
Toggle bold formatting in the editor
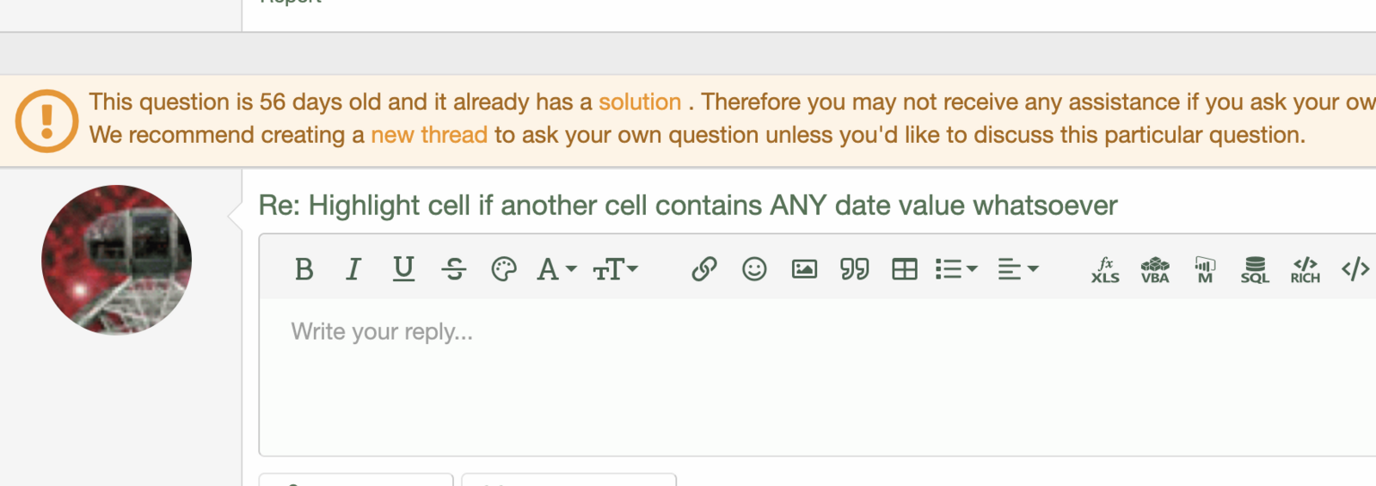point(304,270)
